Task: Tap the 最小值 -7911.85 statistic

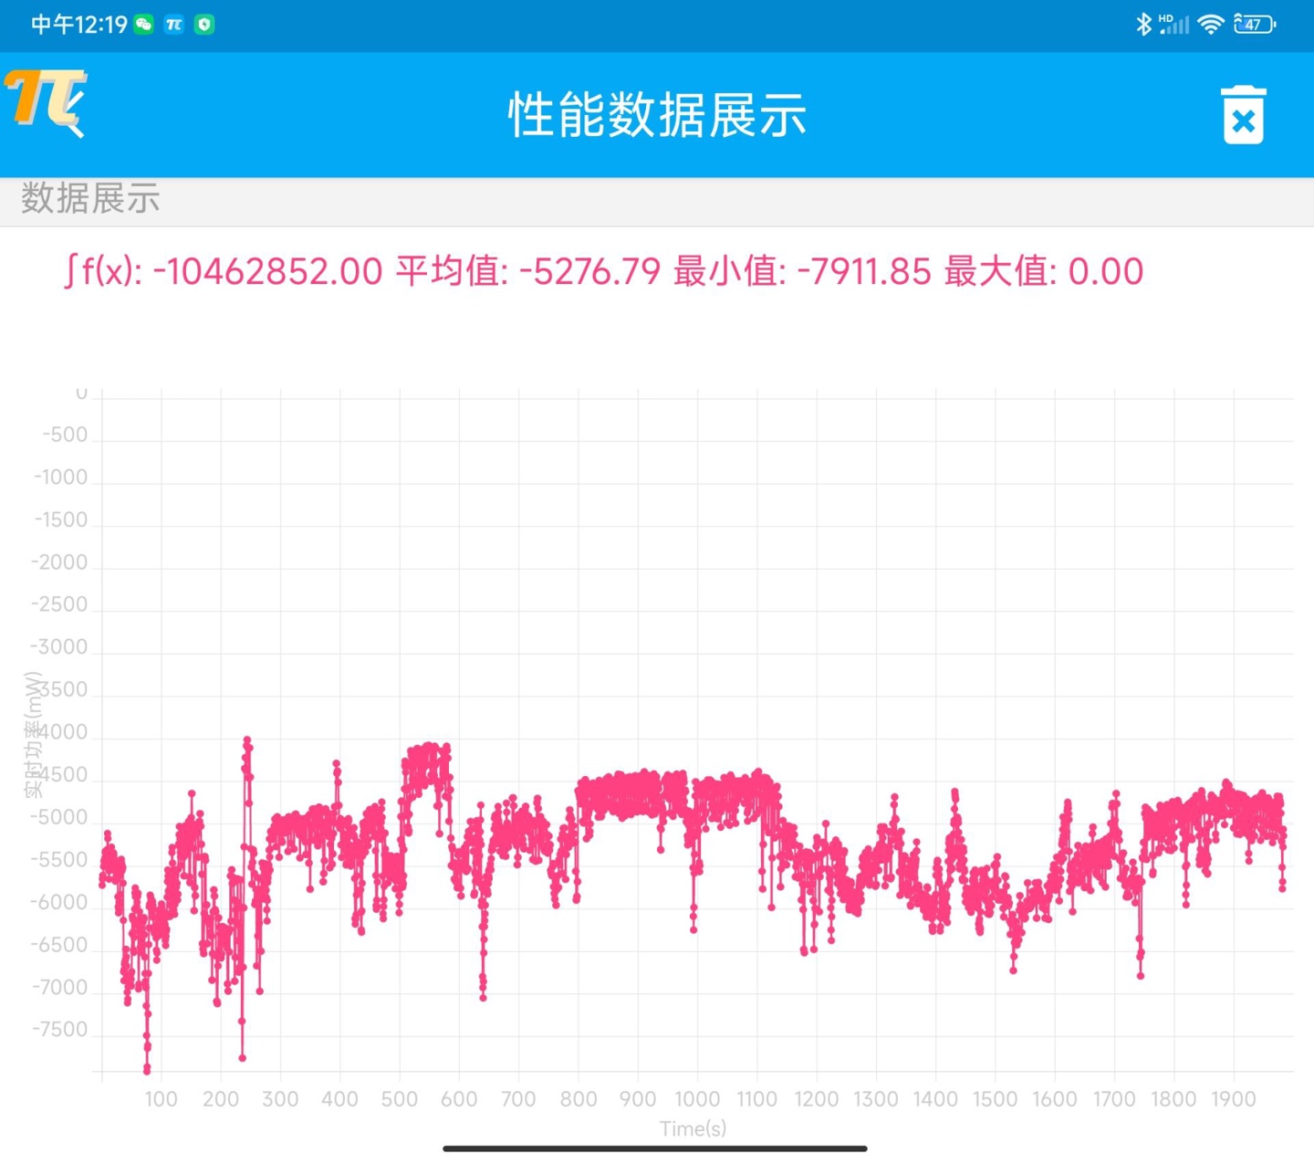Action: coord(801,271)
